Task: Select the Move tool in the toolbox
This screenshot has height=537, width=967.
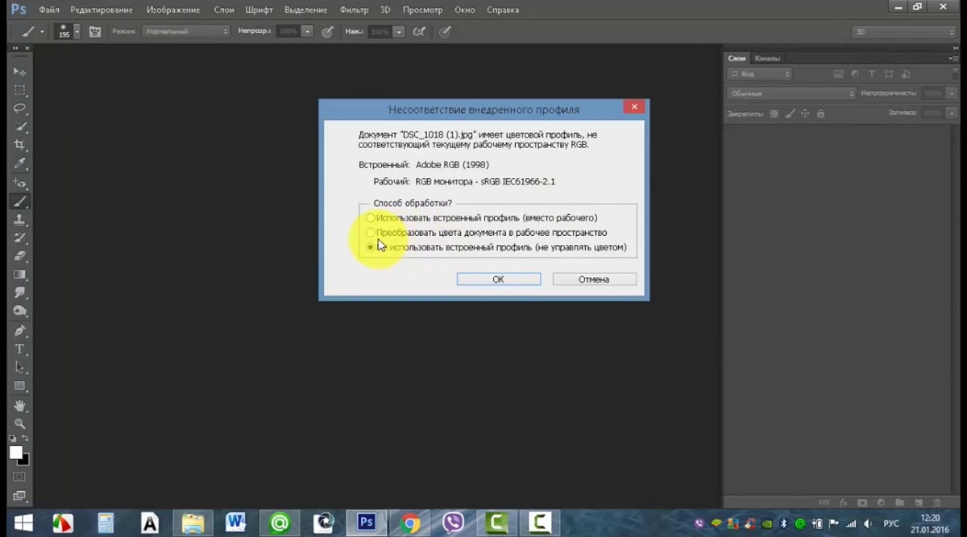Action: (x=20, y=72)
